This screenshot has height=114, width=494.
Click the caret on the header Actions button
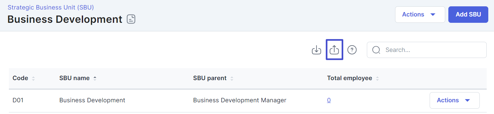433,15
